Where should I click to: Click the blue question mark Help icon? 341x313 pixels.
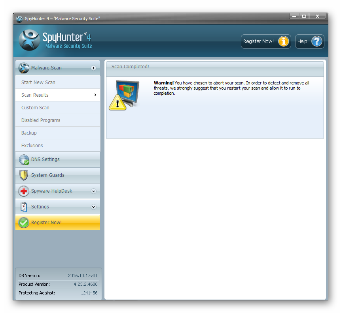click(x=316, y=41)
